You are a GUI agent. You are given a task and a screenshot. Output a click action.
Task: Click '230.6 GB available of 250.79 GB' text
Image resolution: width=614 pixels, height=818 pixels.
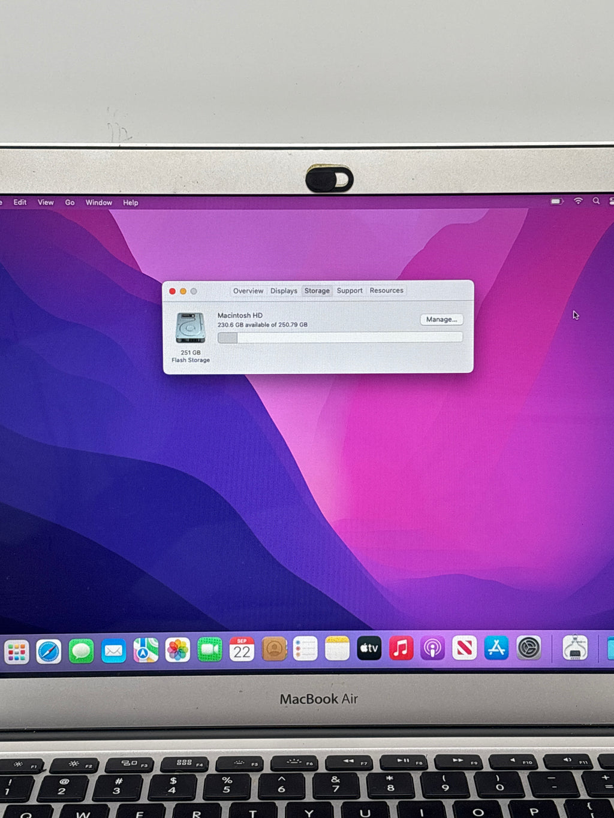[x=263, y=325]
